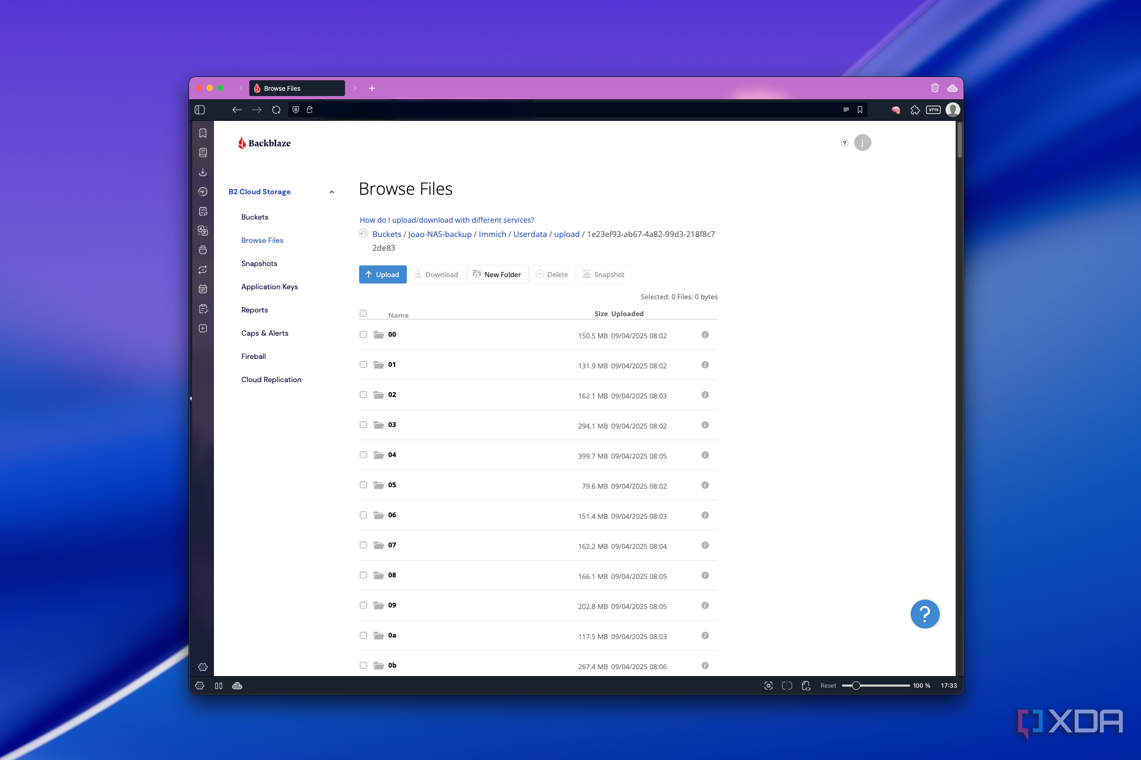Open the downloads icon in browser sidebar
This screenshot has width=1141, height=760.
click(x=203, y=172)
